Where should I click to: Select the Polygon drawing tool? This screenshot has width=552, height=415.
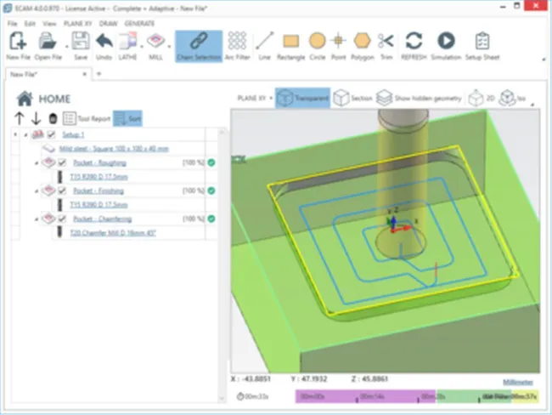(363, 41)
